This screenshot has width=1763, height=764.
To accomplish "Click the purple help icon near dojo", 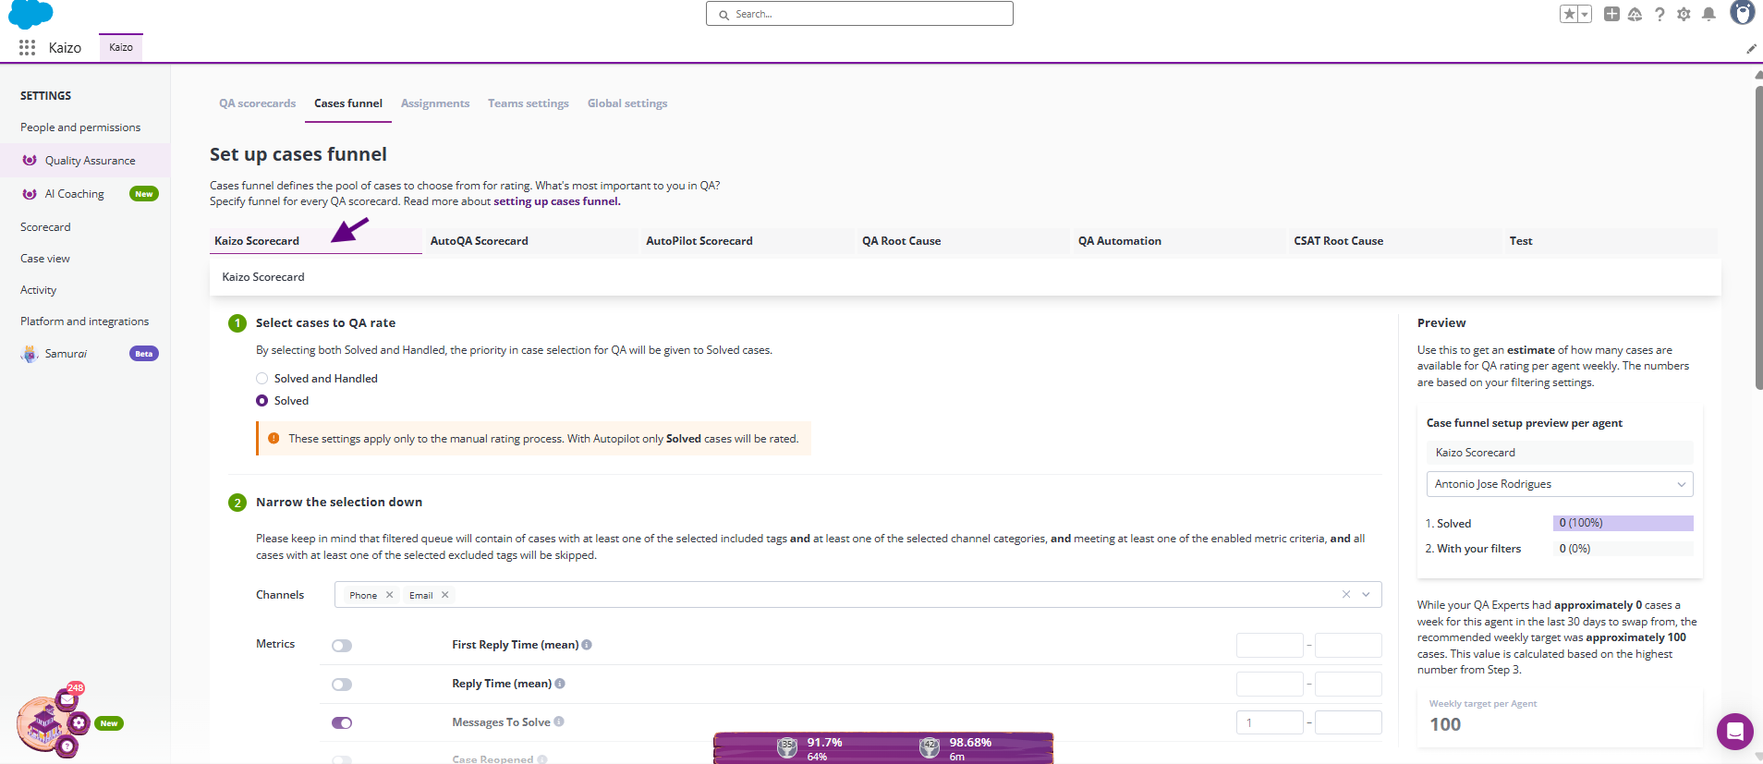I will [x=67, y=746].
